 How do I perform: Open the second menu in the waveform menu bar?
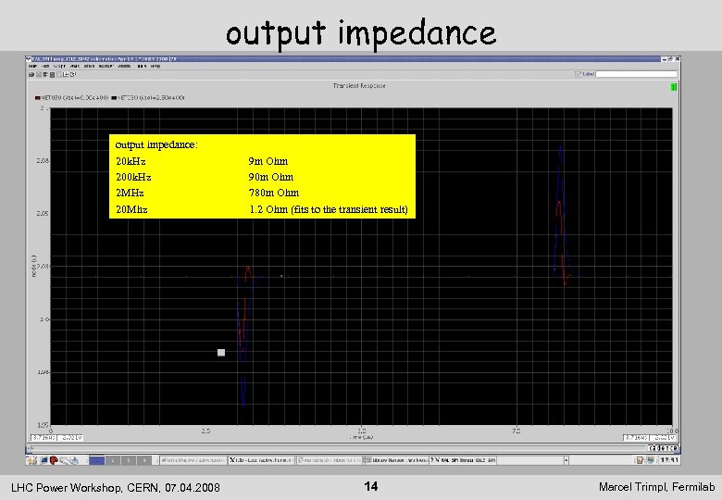pos(45,67)
